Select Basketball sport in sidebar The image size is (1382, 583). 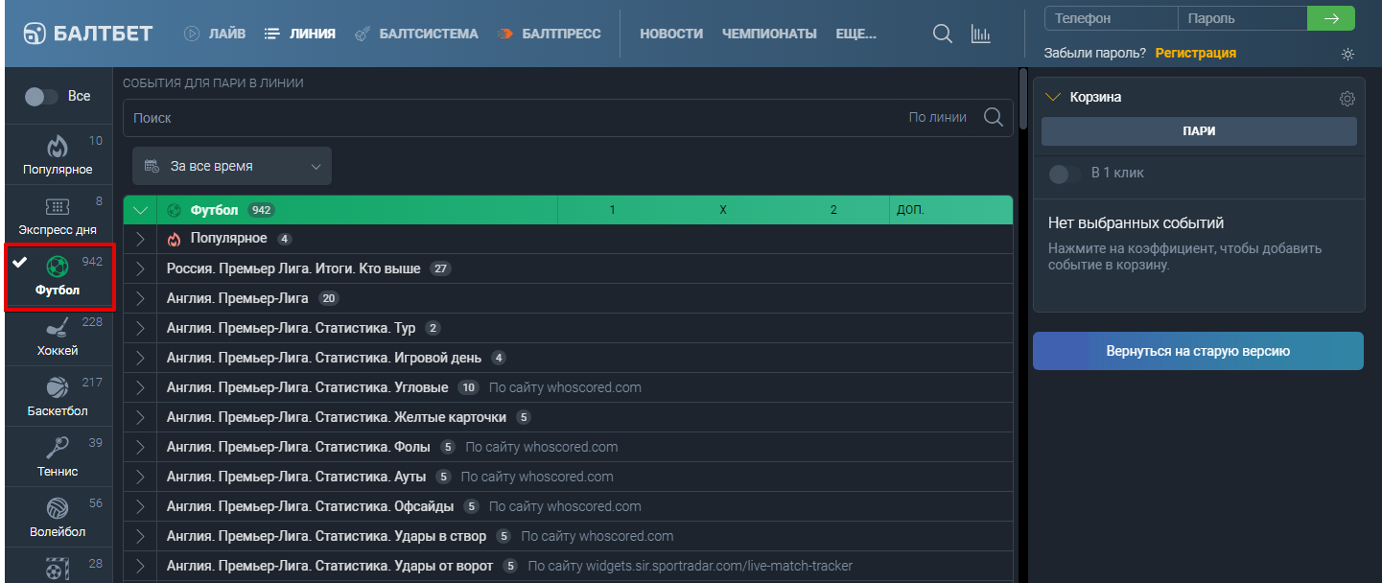(58, 396)
